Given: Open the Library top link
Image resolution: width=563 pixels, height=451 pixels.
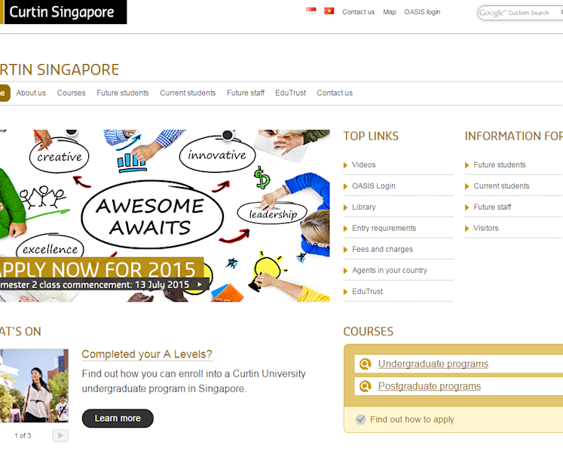Looking at the screenshot, I should tap(364, 207).
